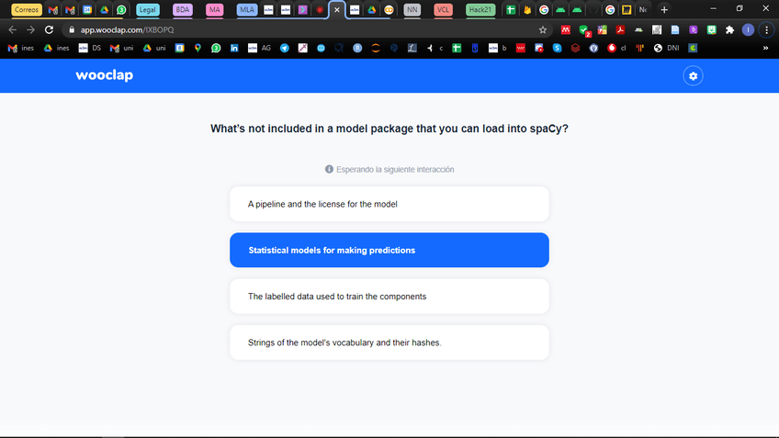
Task: Choose "The labelled data used to train the components"
Action: coord(389,297)
